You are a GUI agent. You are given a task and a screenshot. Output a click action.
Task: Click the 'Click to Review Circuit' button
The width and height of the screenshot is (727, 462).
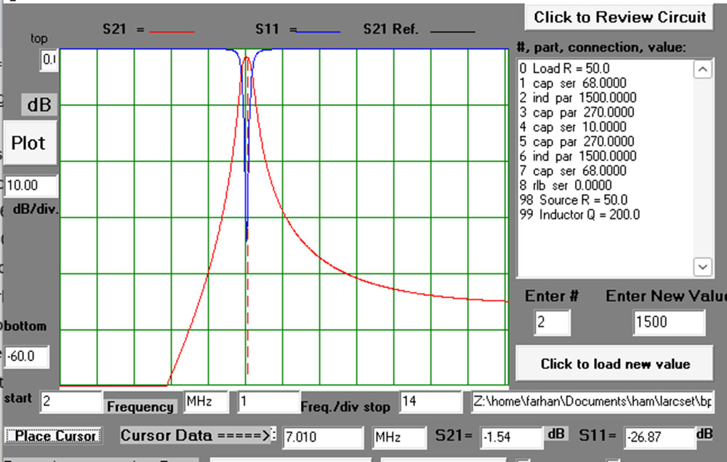pyautogui.click(x=619, y=17)
